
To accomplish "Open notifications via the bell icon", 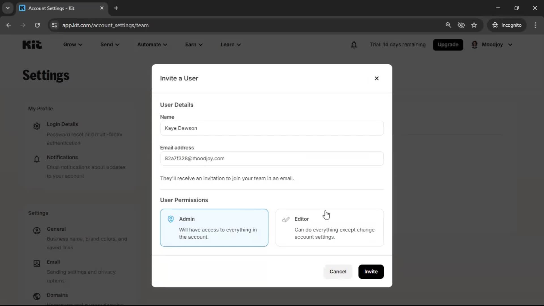I will point(354,44).
